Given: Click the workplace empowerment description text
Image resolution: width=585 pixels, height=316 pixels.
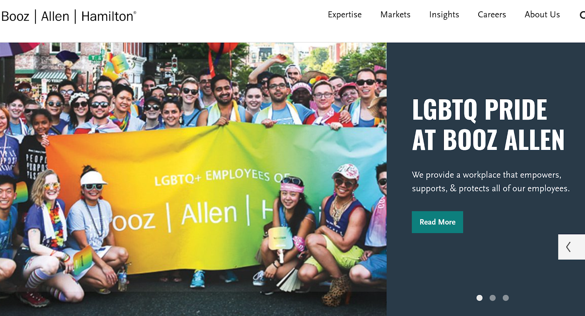Looking at the screenshot, I should (x=491, y=181).
